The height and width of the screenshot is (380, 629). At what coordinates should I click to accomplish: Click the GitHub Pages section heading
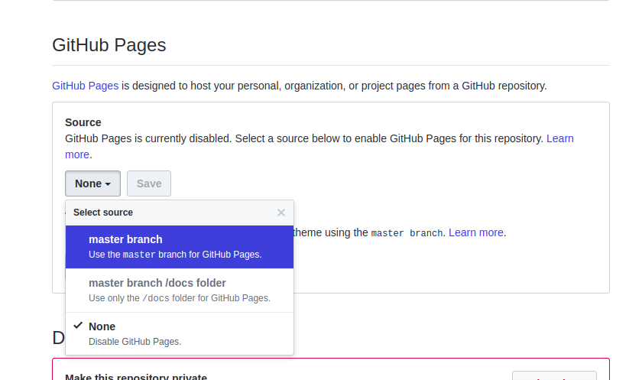[109, 45]
